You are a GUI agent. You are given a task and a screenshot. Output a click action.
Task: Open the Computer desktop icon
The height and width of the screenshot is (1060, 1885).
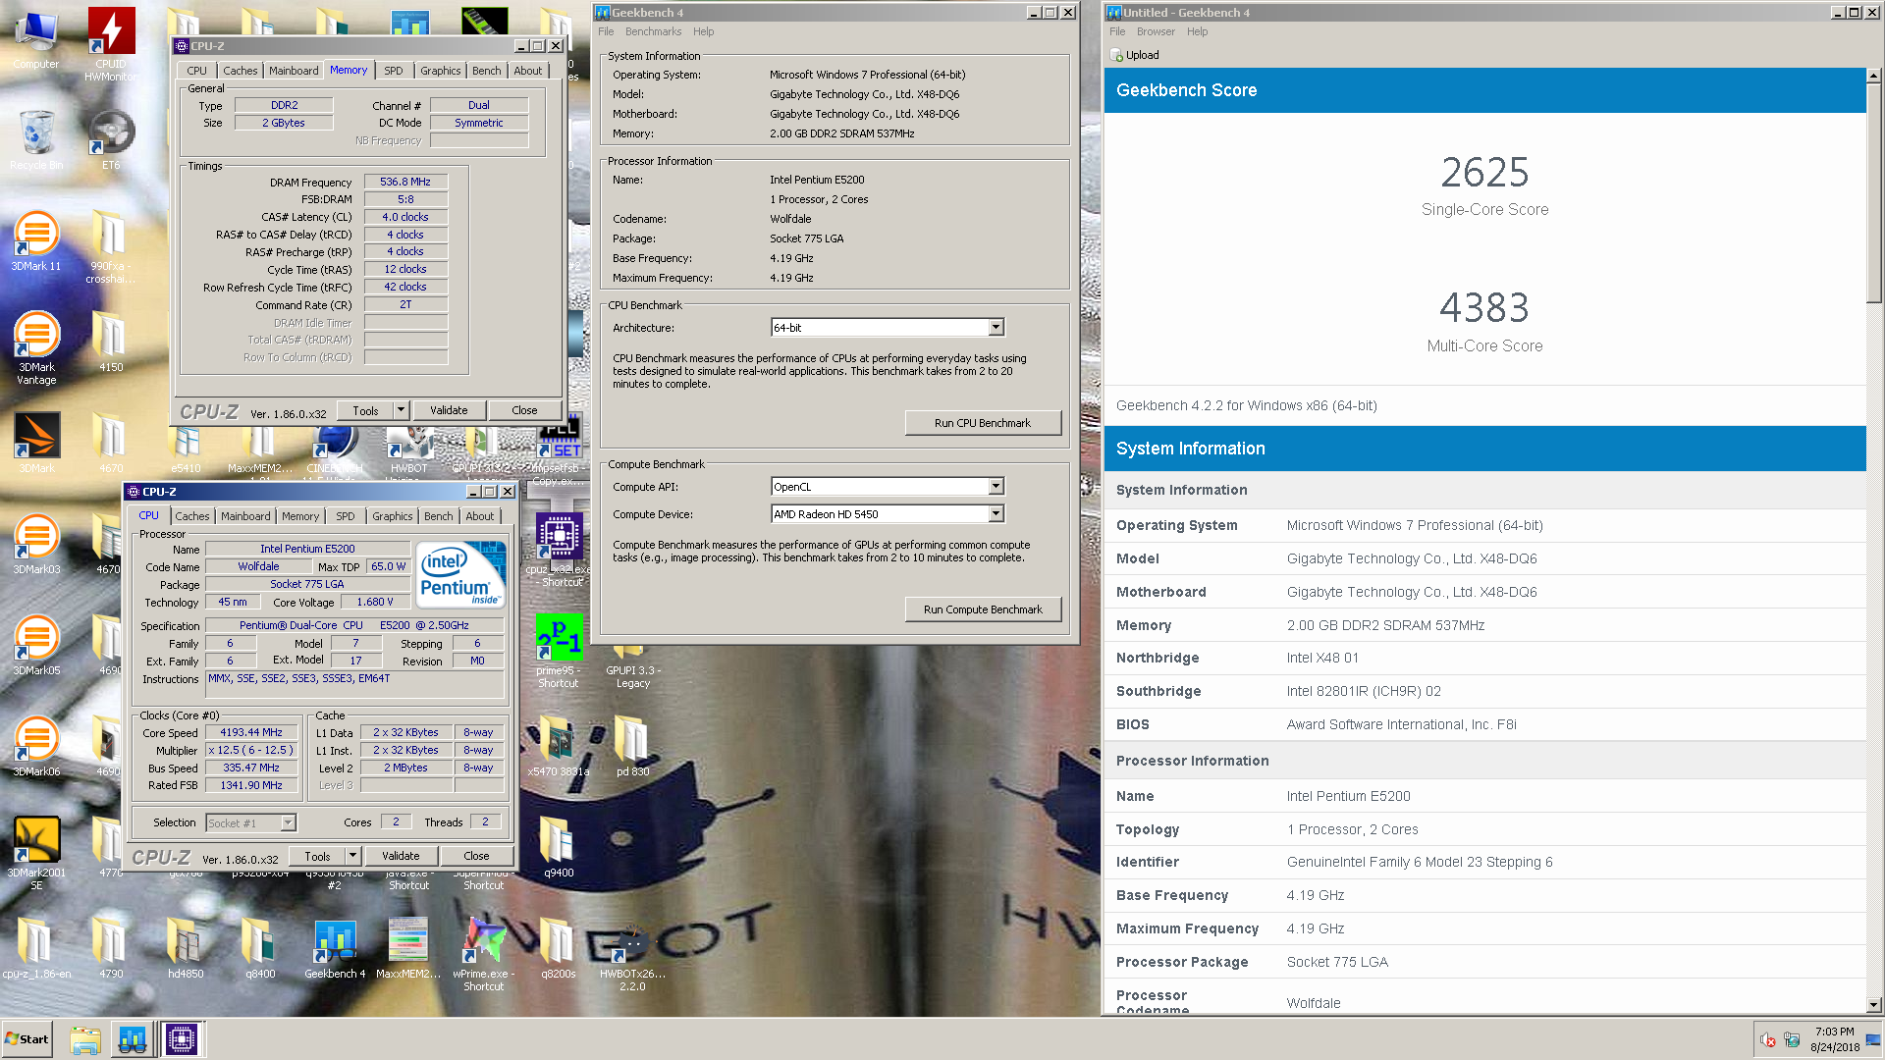click(x=36, y=39)
